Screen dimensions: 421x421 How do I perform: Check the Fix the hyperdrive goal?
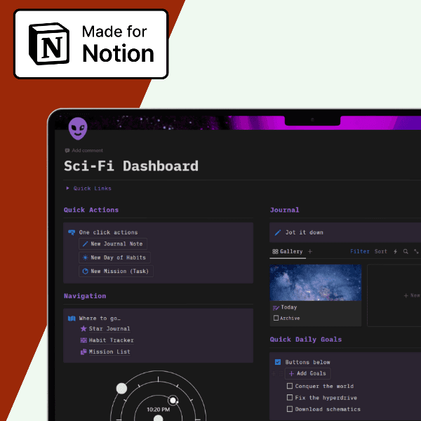(x=290, y=398)
